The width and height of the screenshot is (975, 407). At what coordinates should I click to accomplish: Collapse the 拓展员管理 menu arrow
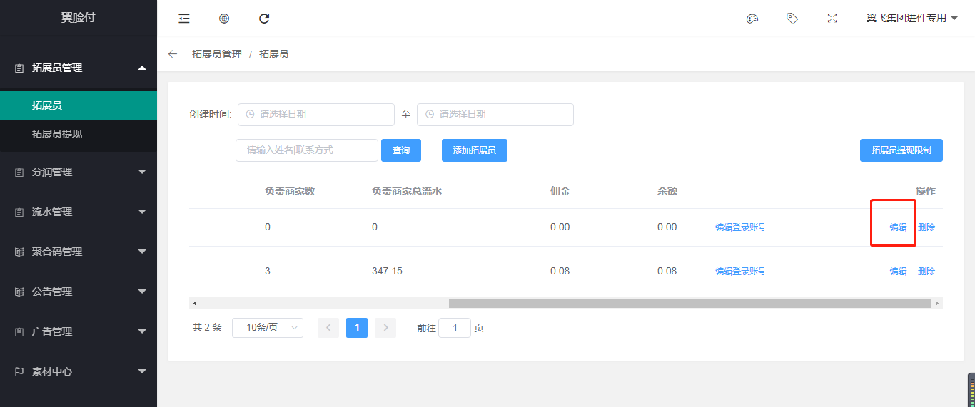[x=142, y=68]
